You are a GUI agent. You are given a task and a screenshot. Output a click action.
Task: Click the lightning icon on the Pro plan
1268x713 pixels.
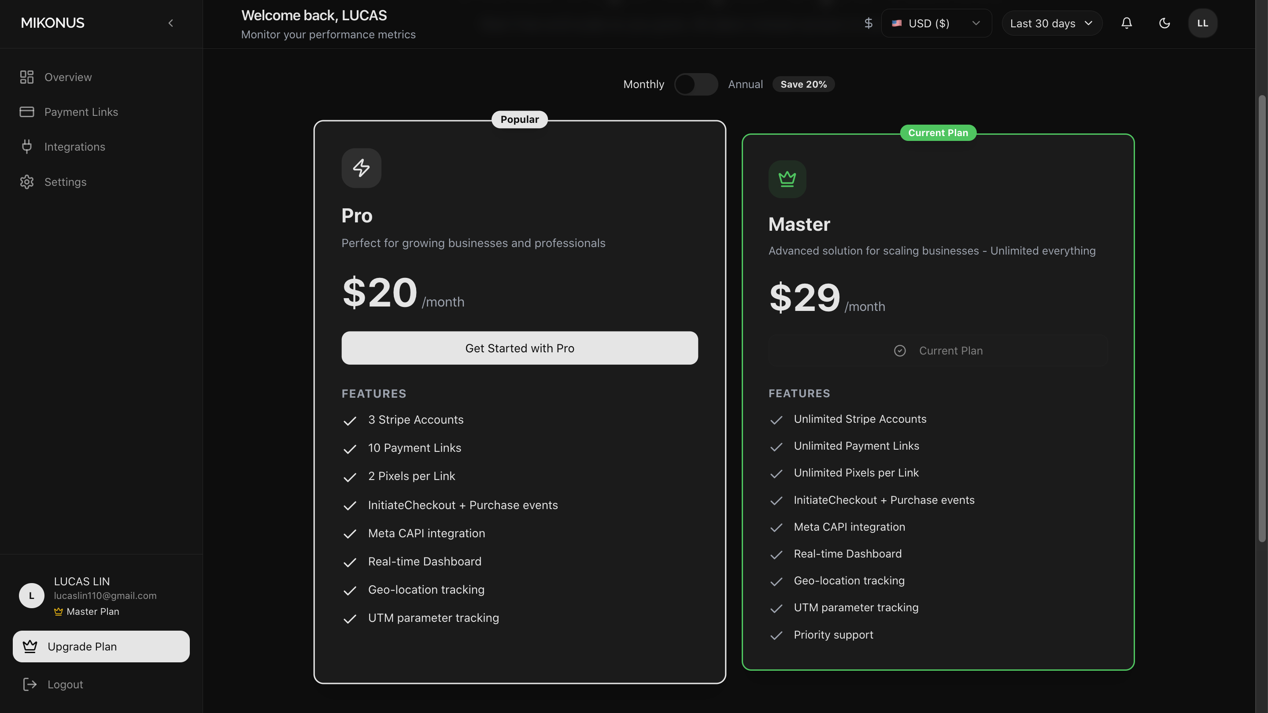pyautogui.click(x=361, y=168)
